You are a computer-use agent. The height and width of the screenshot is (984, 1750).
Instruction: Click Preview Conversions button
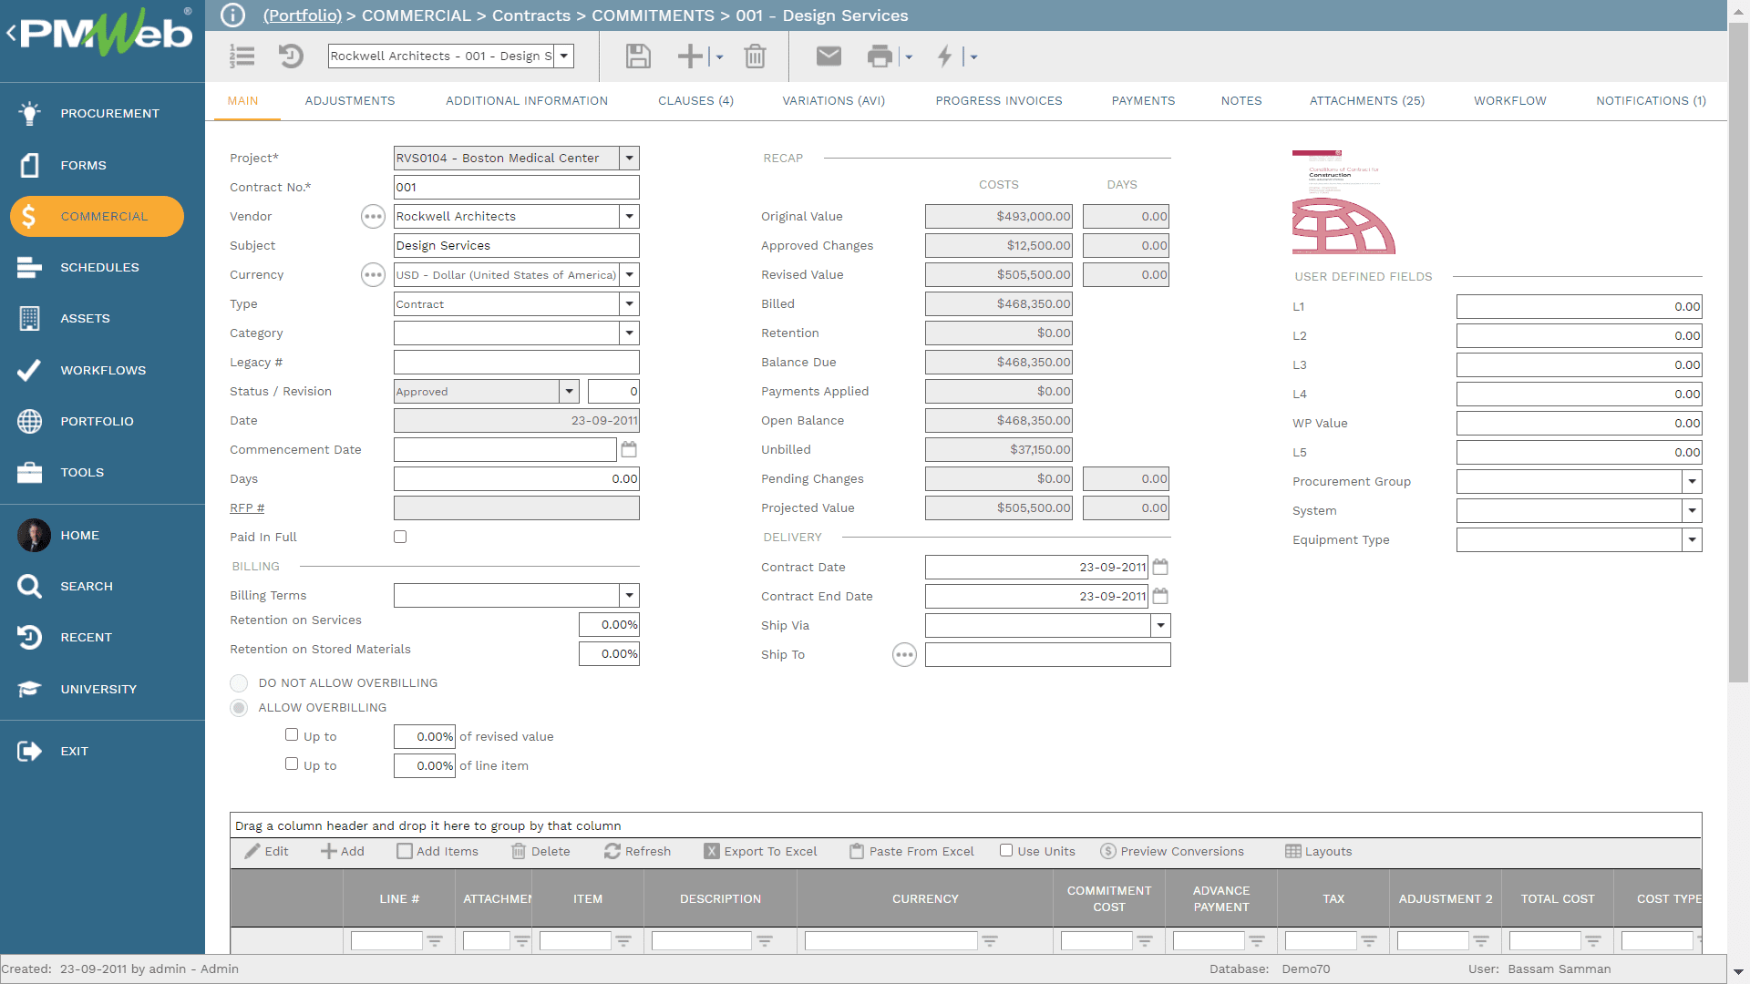coord(1172,851)
